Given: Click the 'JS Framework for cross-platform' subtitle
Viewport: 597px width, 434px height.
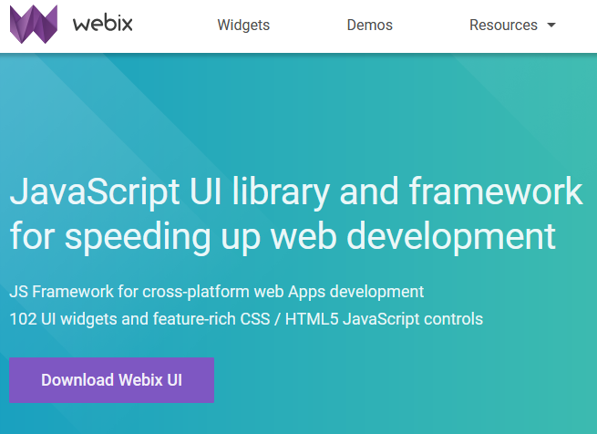Looking at the screenshot, I should [216, 292].
